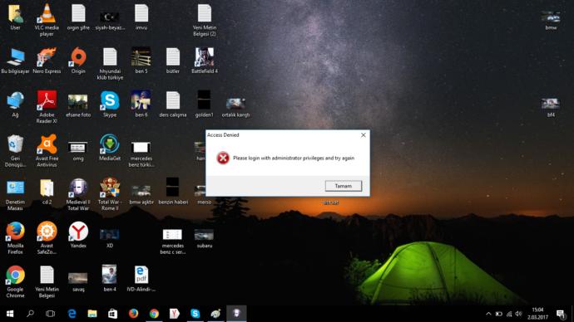574x322 pixels.
Task: Select the Geri Dönüşüm recycle bin icon
Action: (15, 150)
